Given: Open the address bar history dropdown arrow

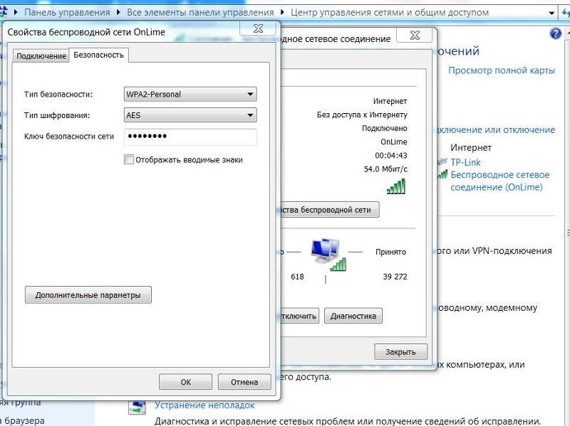Looking at the screenshot, I should point(551,13).
